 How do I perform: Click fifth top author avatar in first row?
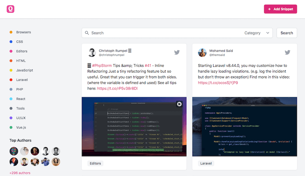(56, 151)
